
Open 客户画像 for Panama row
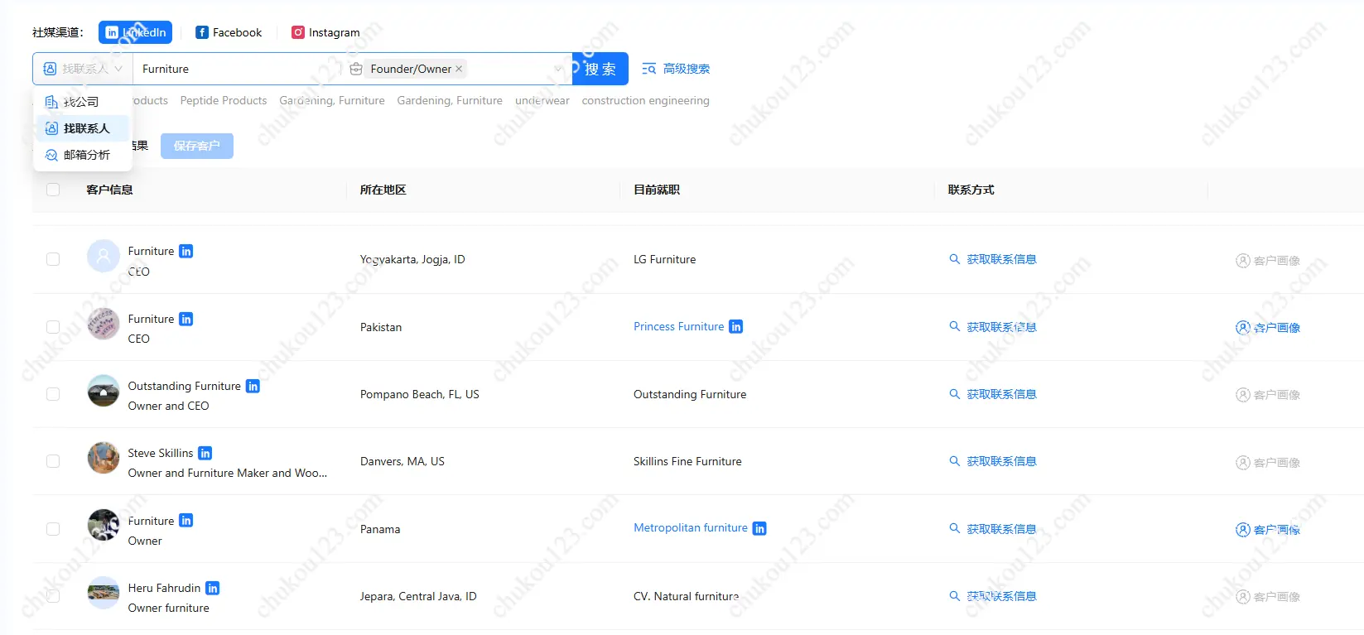1268,530
